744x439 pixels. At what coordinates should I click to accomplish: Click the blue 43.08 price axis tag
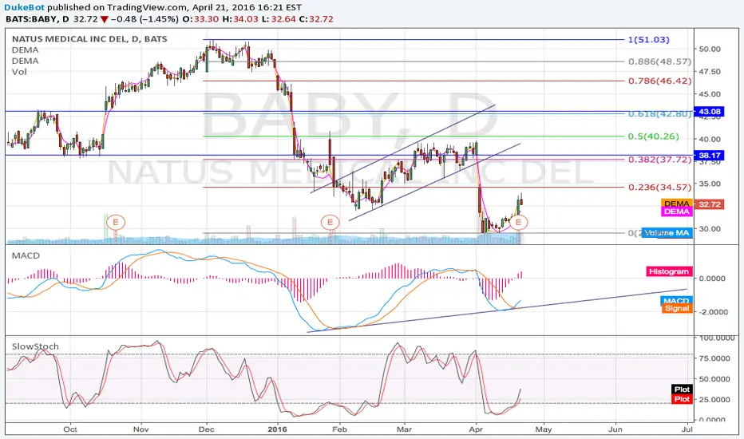[x=709, y=112]
